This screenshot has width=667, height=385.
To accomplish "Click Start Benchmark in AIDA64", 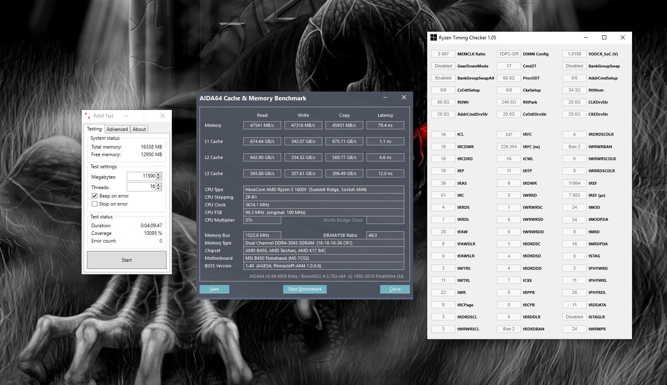I will tap(305, 289).
